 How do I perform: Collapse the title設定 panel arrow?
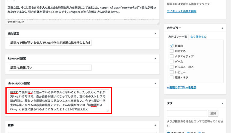click(x=155, y=33)
